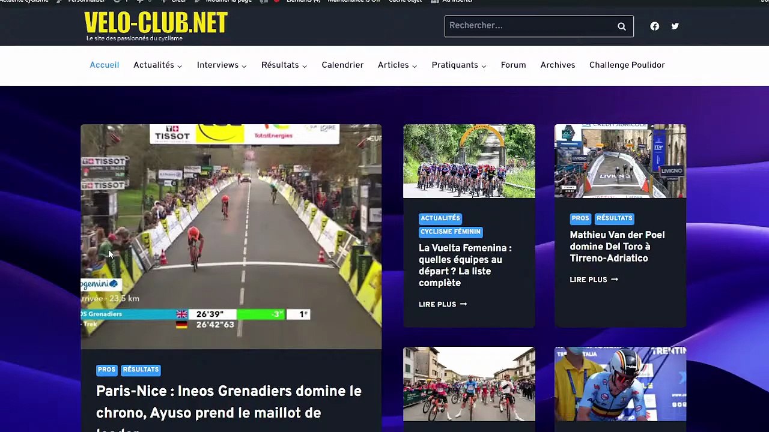The height and width of the screenshot is (432, 769).
Task: Open the Twitter profile icon
Action: click(675, 26)
